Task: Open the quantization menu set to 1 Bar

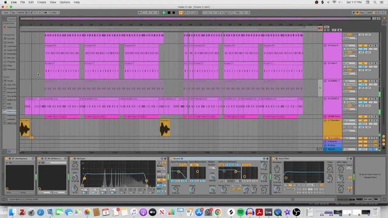Action: (x=55, y=13)
